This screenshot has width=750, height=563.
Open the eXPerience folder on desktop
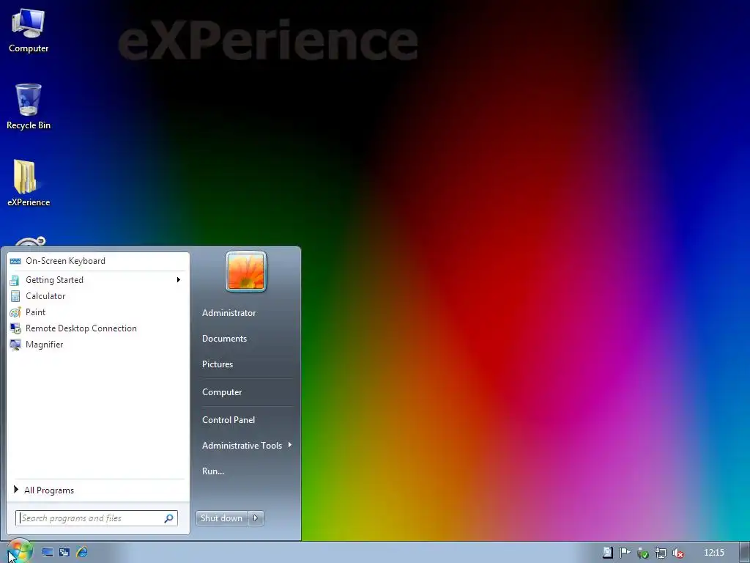click(x=29, y=183)
